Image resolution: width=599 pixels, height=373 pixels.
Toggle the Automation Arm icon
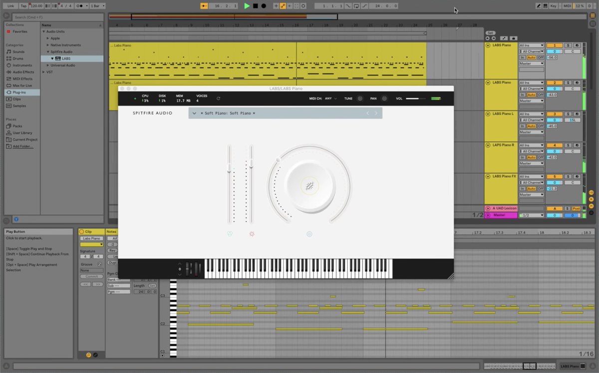283,6
